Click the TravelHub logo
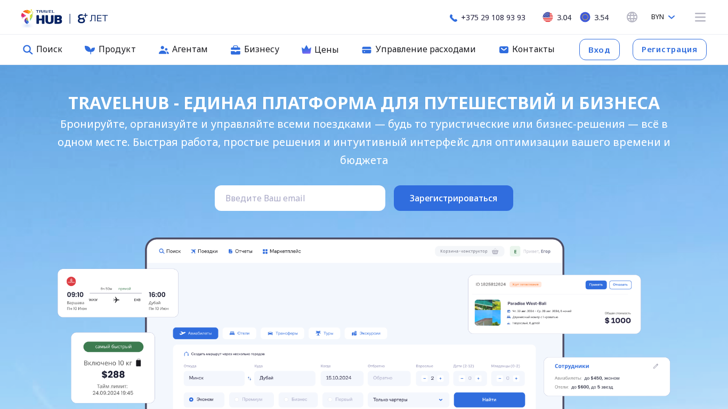The height and width of the screenshot is (409, 728). (42, 18)
